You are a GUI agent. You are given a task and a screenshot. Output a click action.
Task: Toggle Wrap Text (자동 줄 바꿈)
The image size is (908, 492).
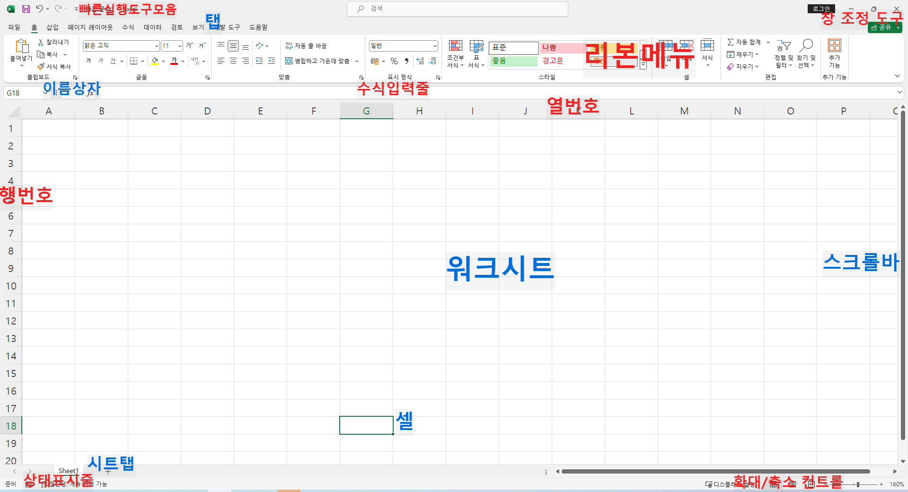pyautogui.click(x=306, y=45)
